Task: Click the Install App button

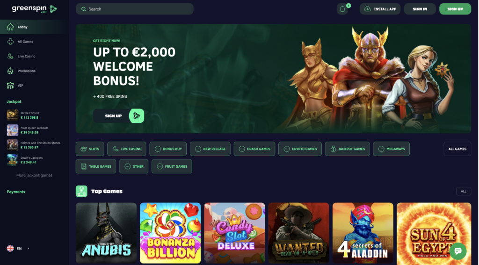Action: pyautogui.click(x=380, y=9)
